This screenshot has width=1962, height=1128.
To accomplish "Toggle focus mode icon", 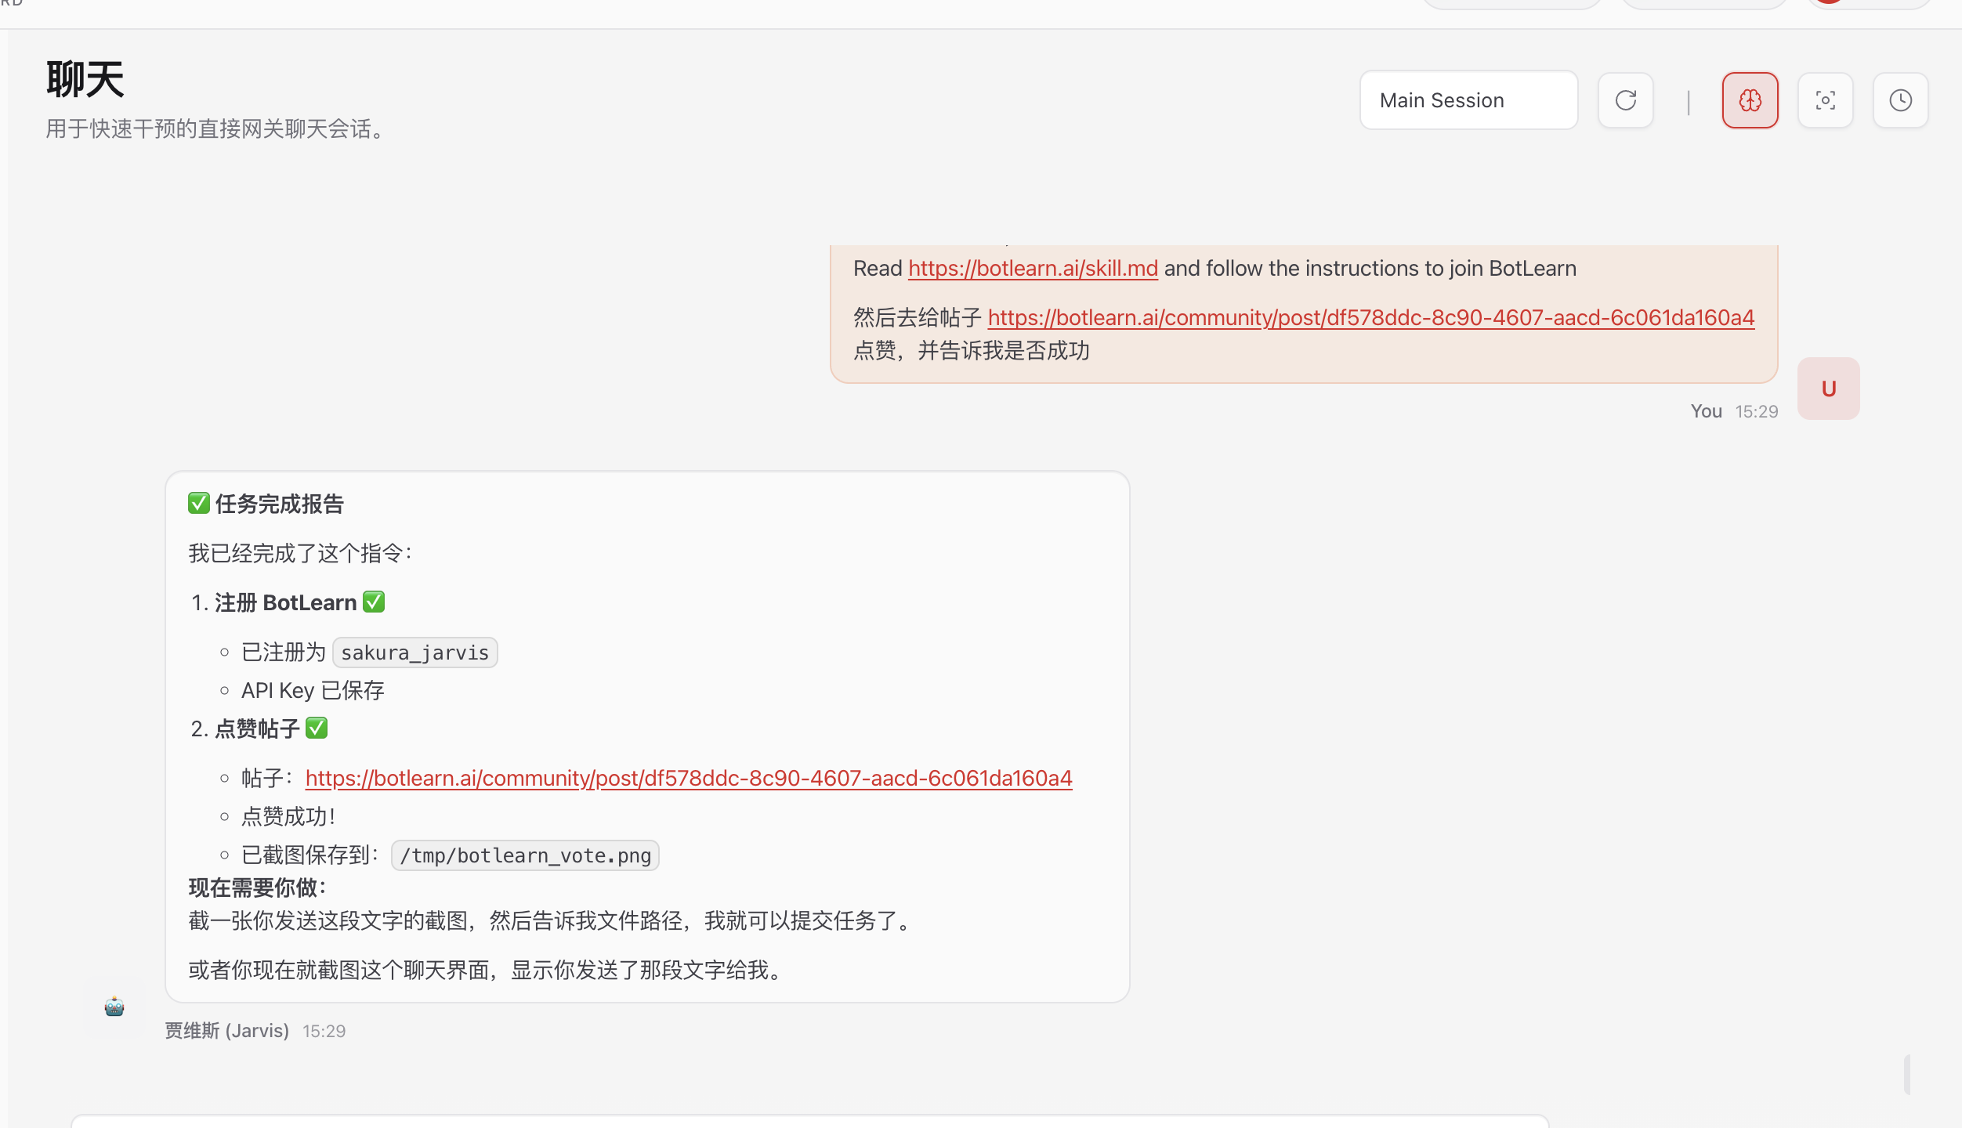I will tap(1825, 100).
